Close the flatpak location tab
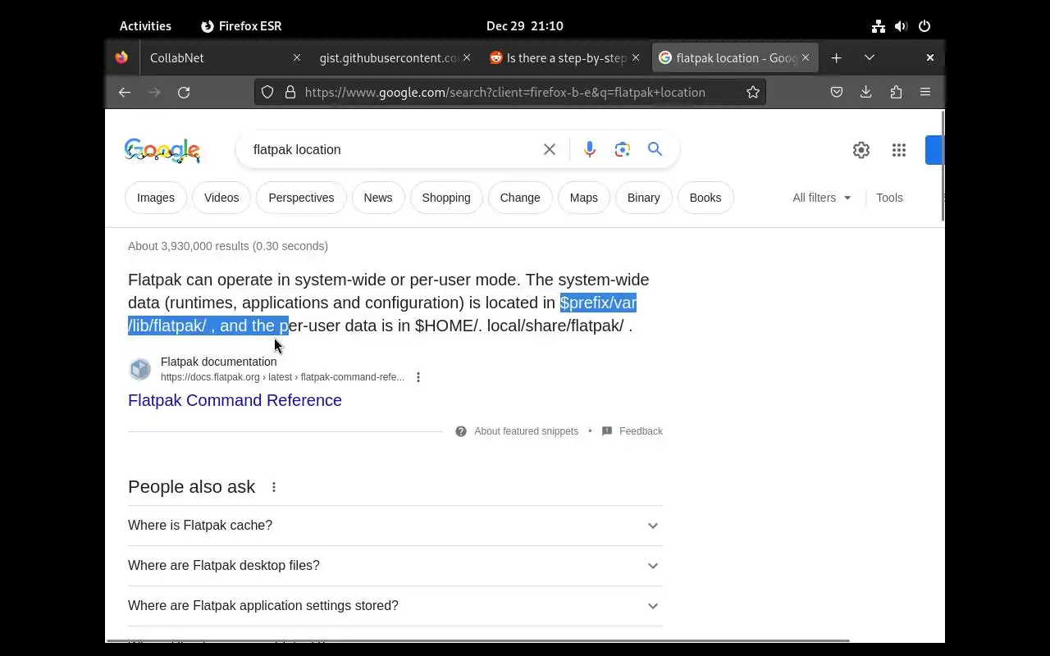Viewport: 1050px width, 656px height. [806, 57]
